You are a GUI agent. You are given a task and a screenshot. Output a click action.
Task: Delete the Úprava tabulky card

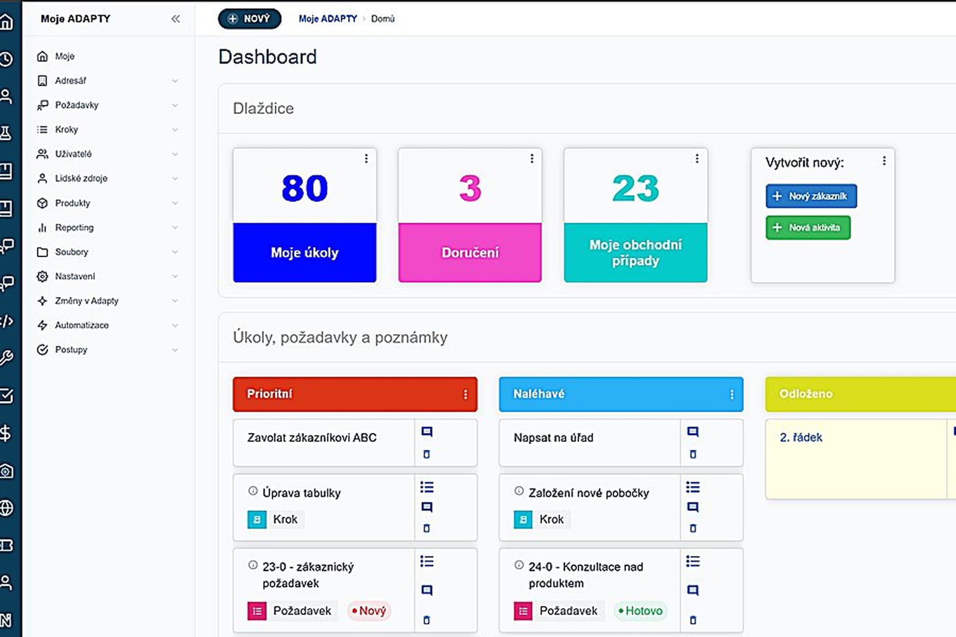426,528
